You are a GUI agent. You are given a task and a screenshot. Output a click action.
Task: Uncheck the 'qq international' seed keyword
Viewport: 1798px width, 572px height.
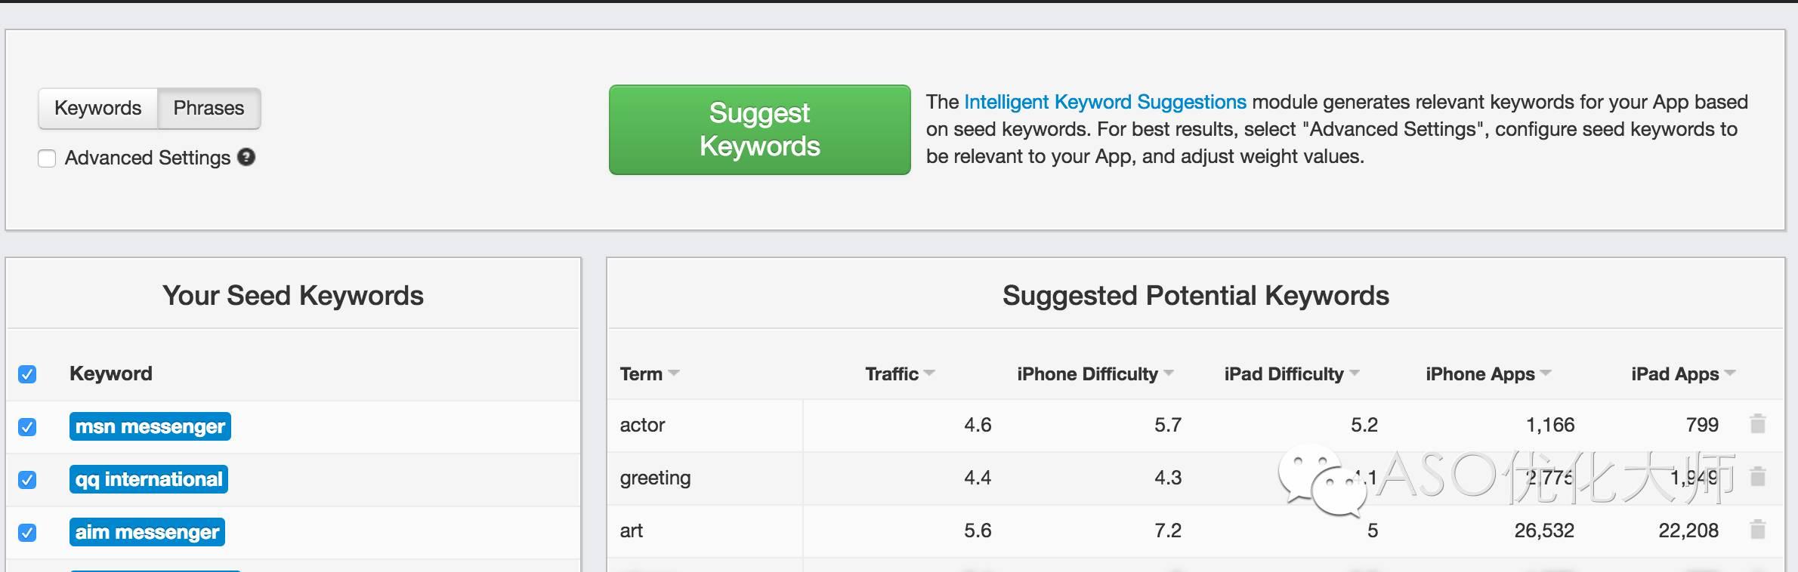tap(27, 479)
